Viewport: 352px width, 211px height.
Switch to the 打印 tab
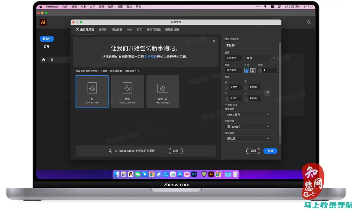pos(139,30)
